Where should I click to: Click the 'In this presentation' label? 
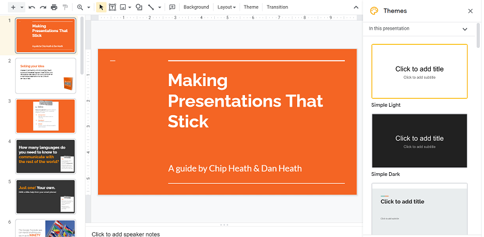pyautogui.click(x=389, y=28)
